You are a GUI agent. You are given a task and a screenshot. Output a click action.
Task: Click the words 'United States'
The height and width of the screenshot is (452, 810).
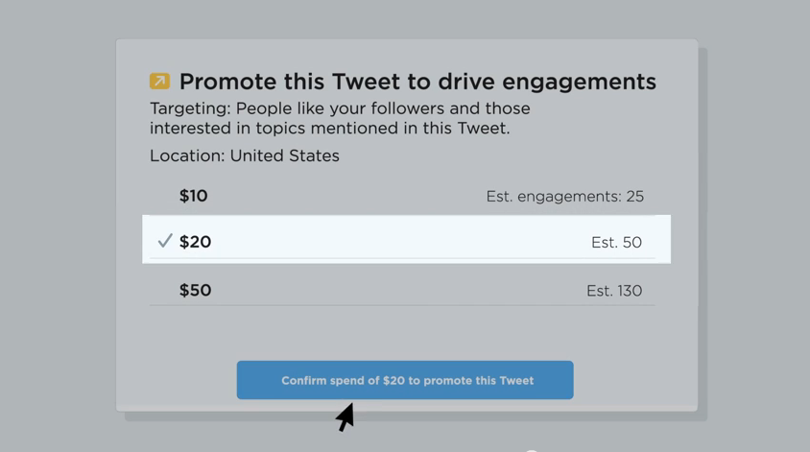[x=285, y=155]
